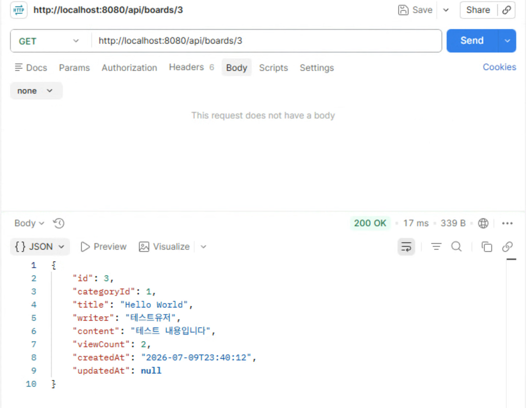Image resolution: width=526 pixels, height=408 pixels.
Task: Show response history clock icon
Action: [x=59, y=223]
